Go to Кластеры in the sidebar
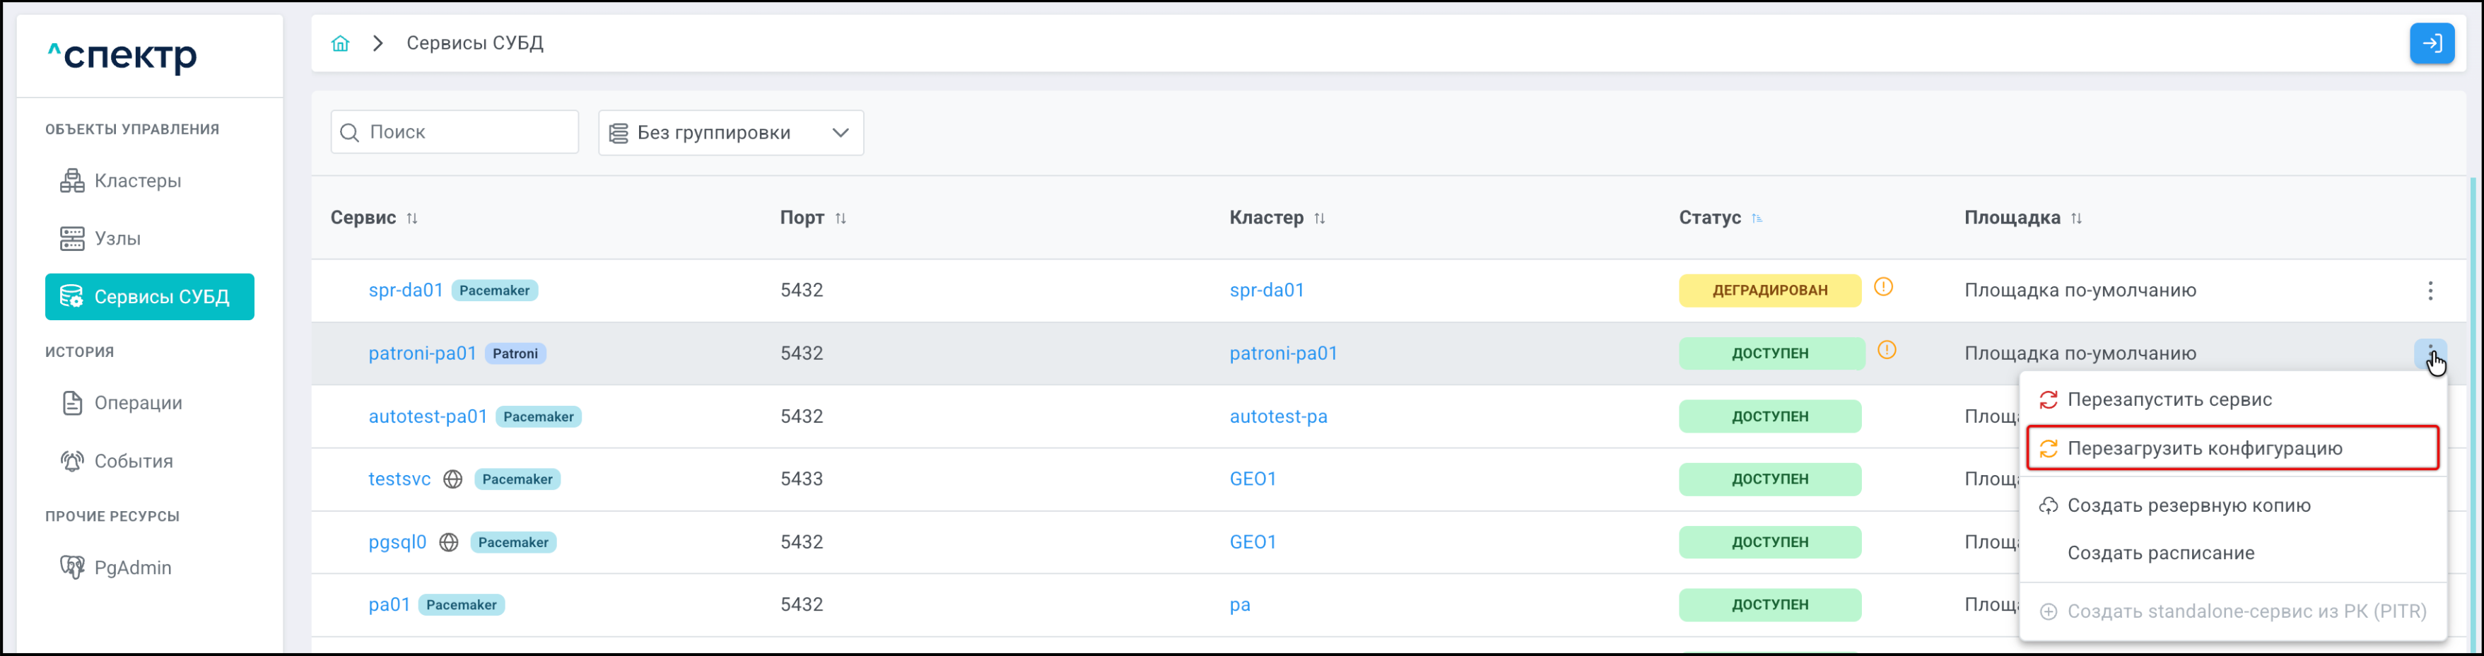This screenshot has height=656, width=2484. [x=137, y=182]
